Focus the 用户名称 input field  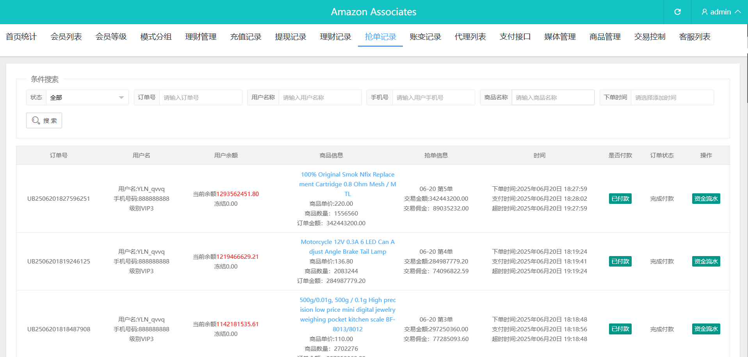click(x=320, y=97)
